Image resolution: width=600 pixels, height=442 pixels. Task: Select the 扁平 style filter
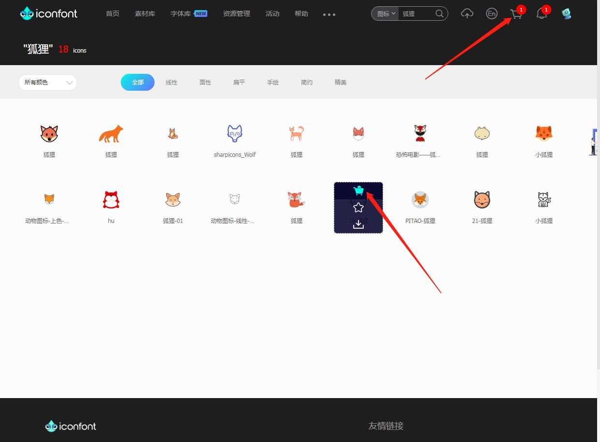(239, 83)
